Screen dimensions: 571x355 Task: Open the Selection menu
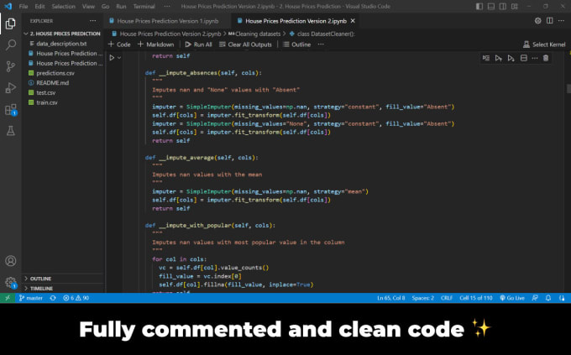pyautogui.click(x=63, y=6)
